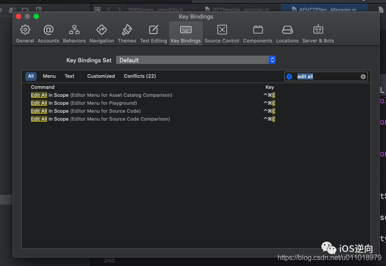The height and width of the screenshot is (266, 386).
Task: Open the Accounts preferences pane
Action: 48,34
